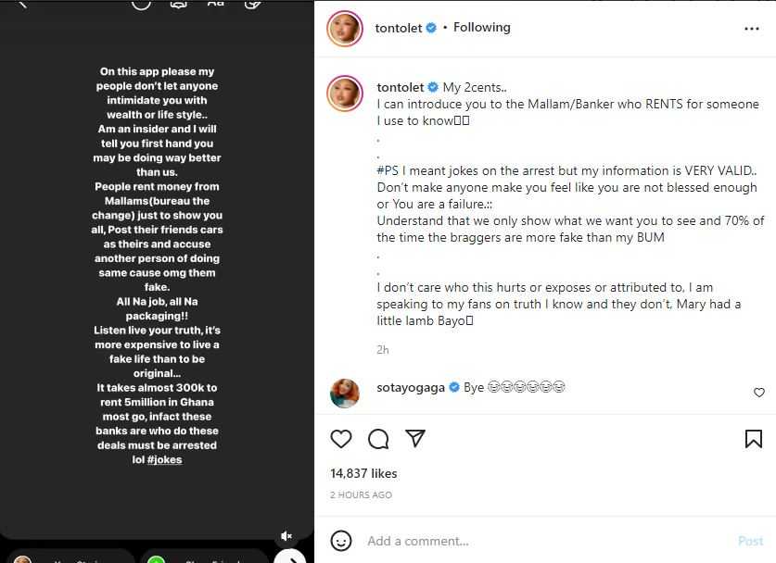Open emoji picker in comment box
The image size is (776, 563).
pos(341,541)
